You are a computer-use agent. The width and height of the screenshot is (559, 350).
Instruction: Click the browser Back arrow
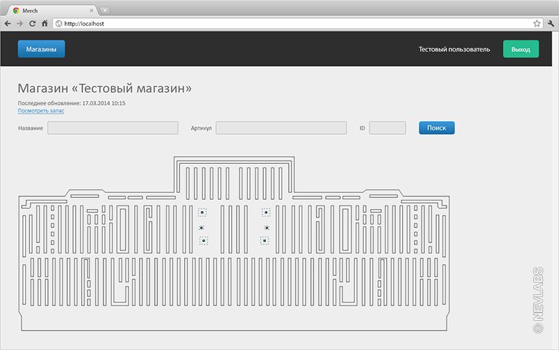(x=8, y=23)
